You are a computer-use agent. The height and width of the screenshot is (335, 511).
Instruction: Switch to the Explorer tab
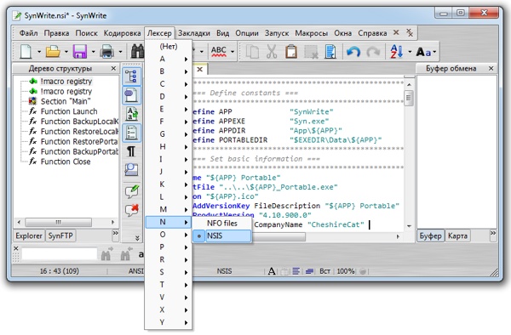click(29, 236)
